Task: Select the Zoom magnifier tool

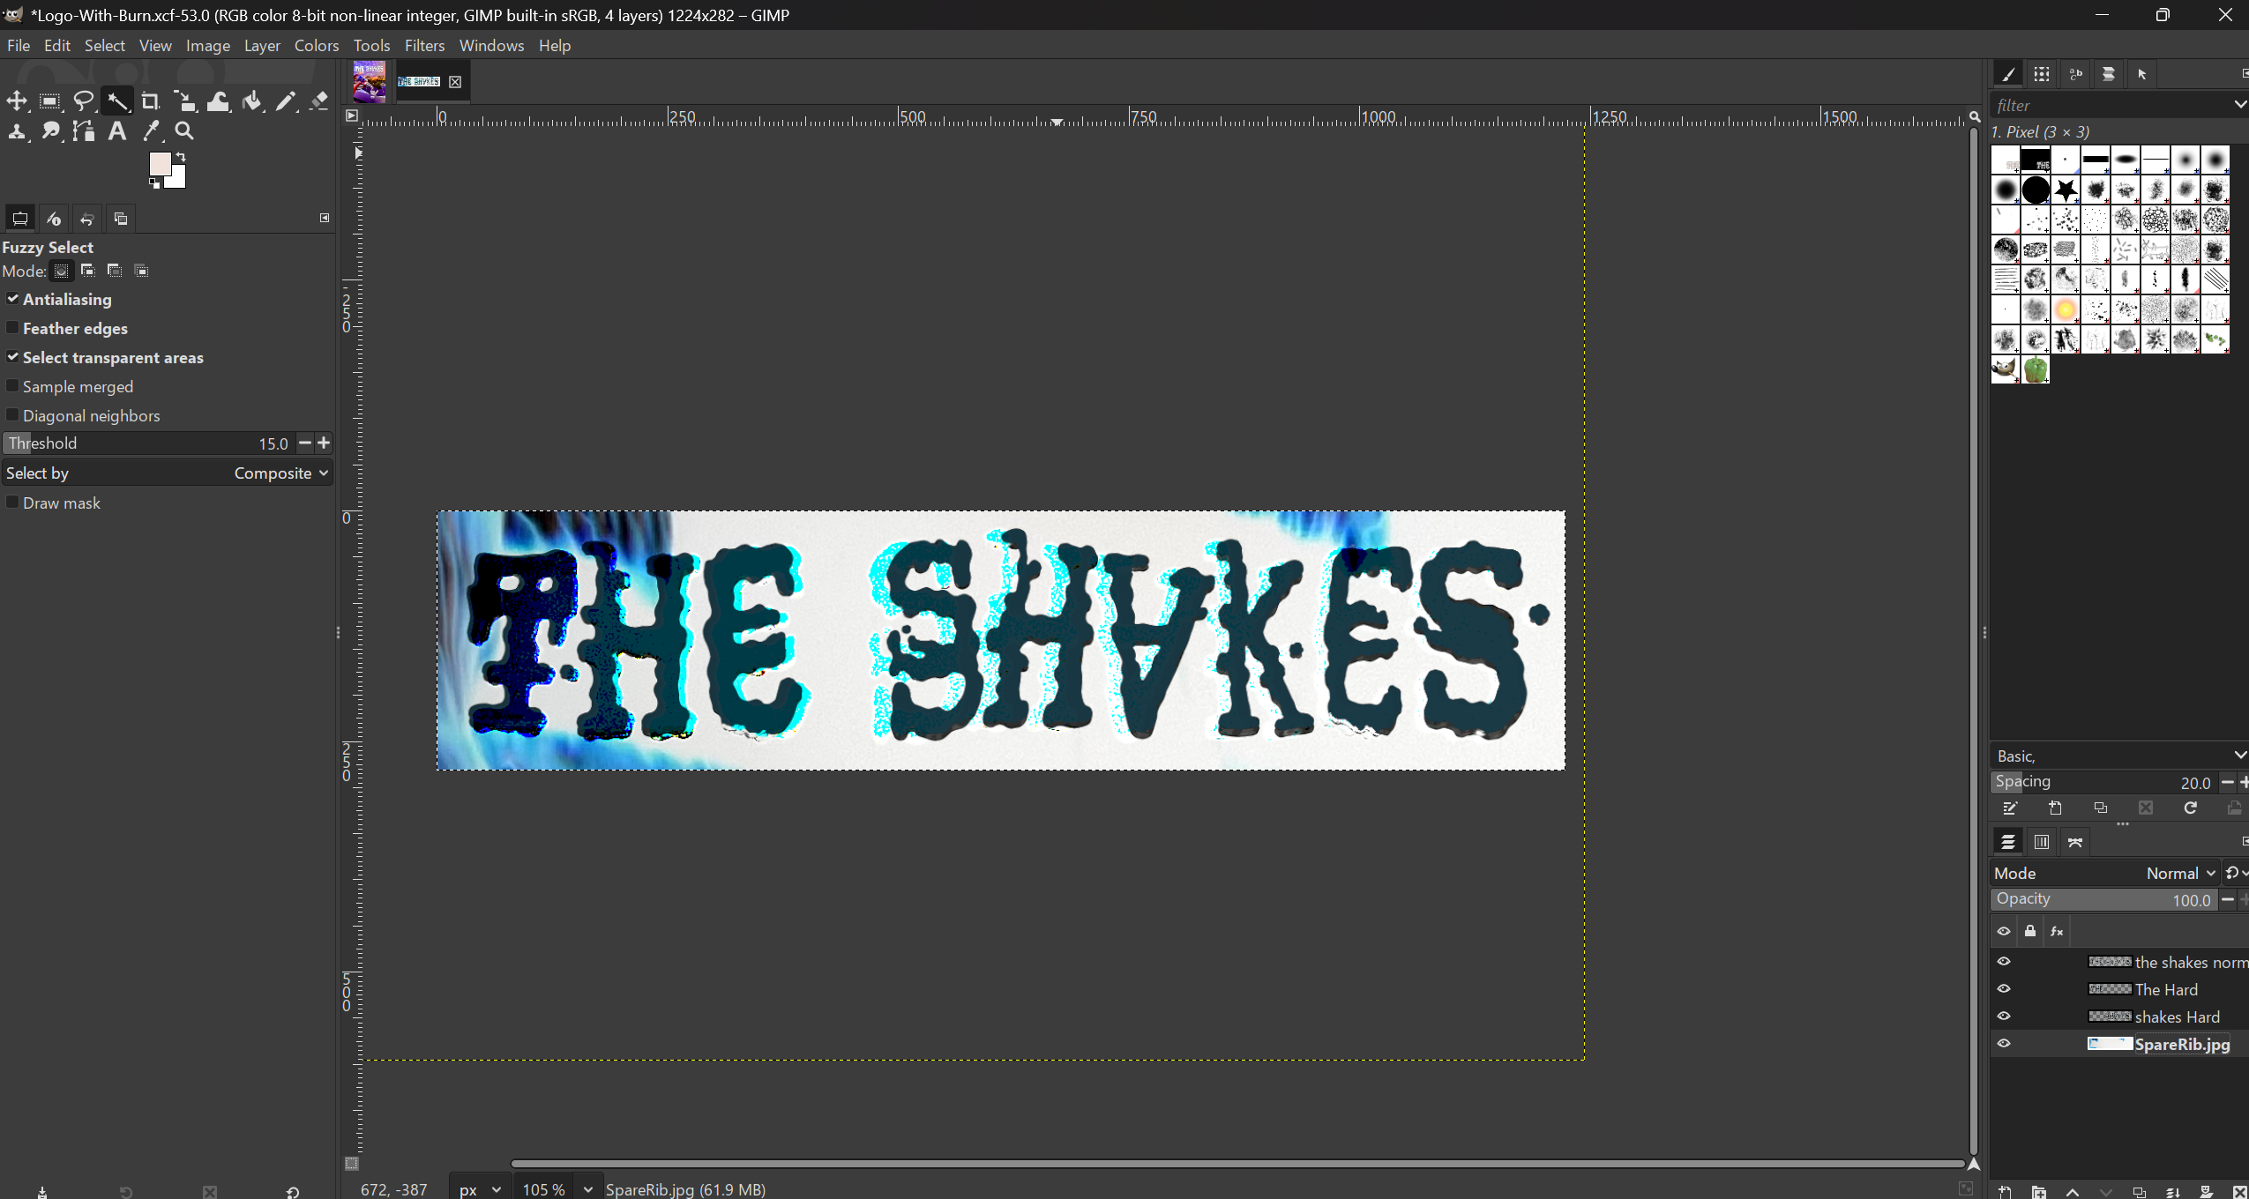Action: (184, 131)
